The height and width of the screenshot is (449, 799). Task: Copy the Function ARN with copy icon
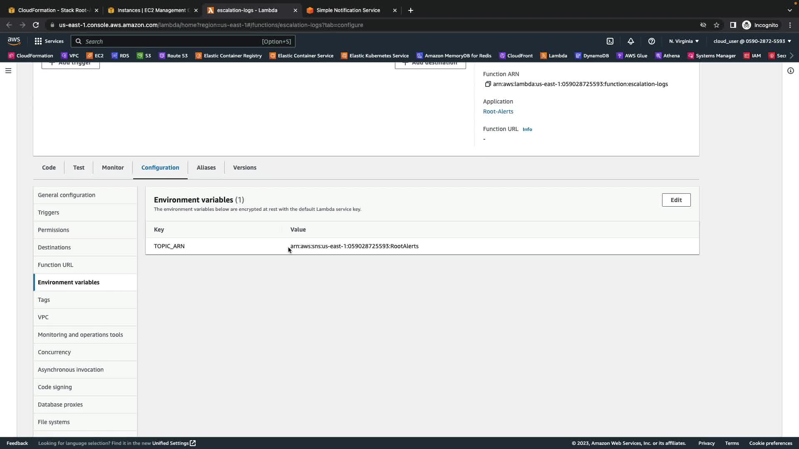click(x=488, y=84)
